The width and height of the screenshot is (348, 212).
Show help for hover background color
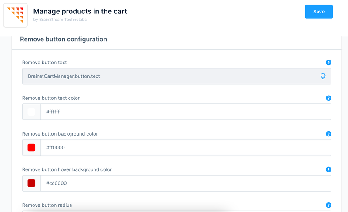click(328, 169)
